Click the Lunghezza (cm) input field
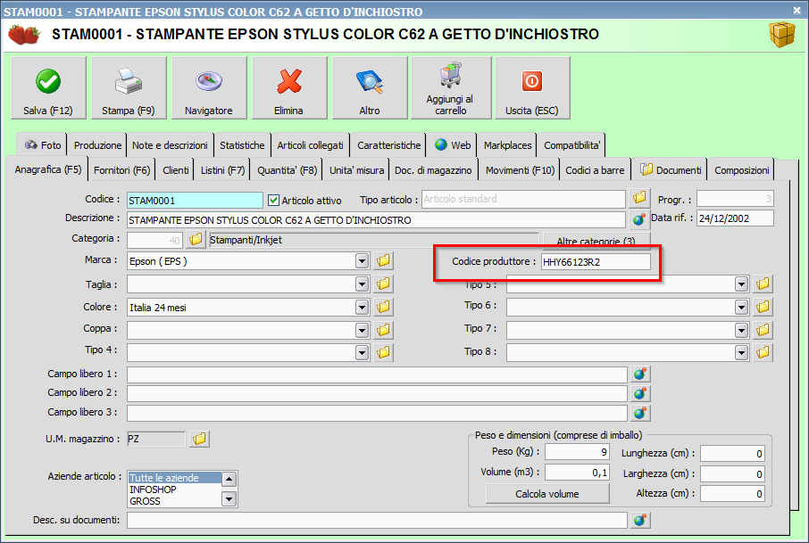Image resolution: width=809 pixels, height=543 pixels. coord(732,454)
